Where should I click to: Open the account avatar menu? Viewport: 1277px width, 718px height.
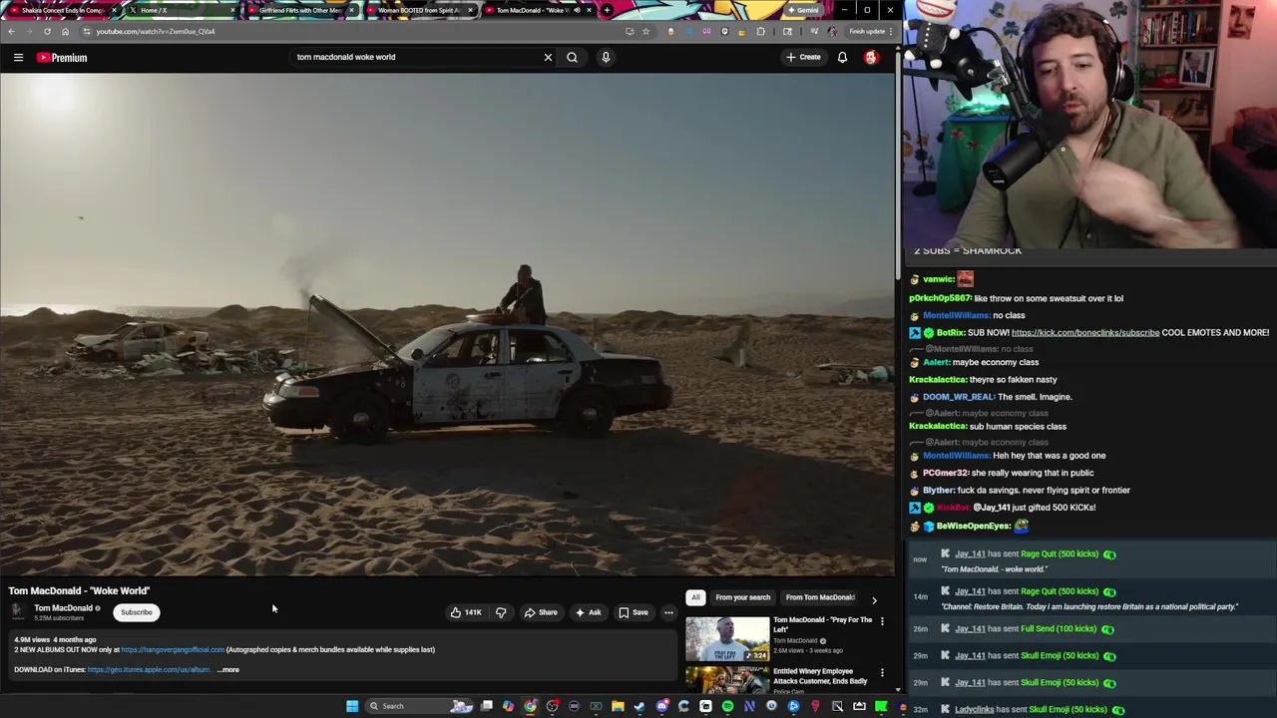[x=871, y=57]
